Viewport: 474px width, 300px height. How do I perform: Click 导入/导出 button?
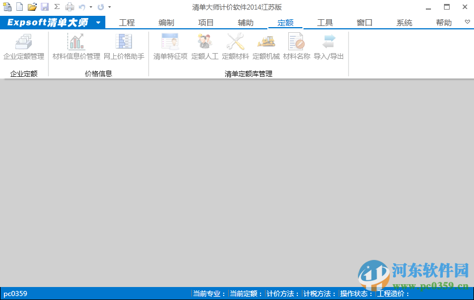pyautogui.click(x=328, y=47)
